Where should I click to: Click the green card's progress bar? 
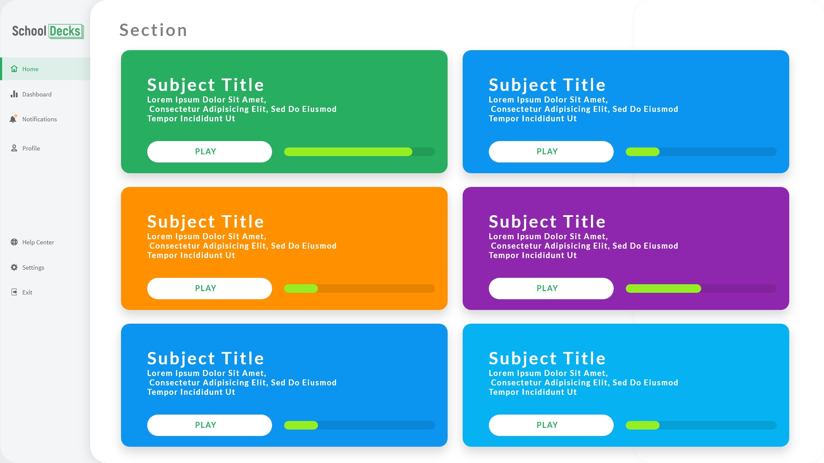(x=359, y=152)
